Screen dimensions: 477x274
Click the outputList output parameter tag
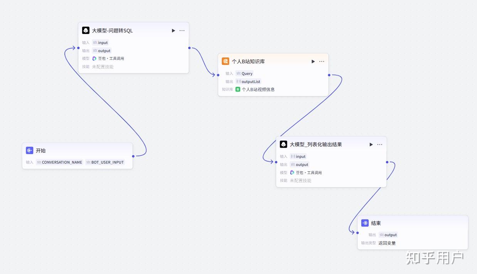(x=248, y=81)
